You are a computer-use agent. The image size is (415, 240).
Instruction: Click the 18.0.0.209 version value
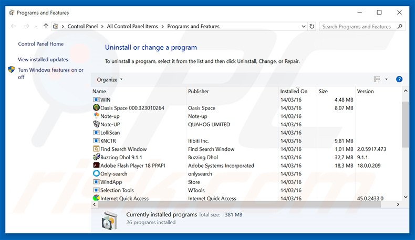pos(369,165)
